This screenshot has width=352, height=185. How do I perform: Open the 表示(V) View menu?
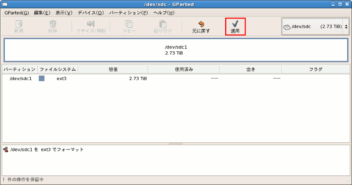tap(64, 12)
